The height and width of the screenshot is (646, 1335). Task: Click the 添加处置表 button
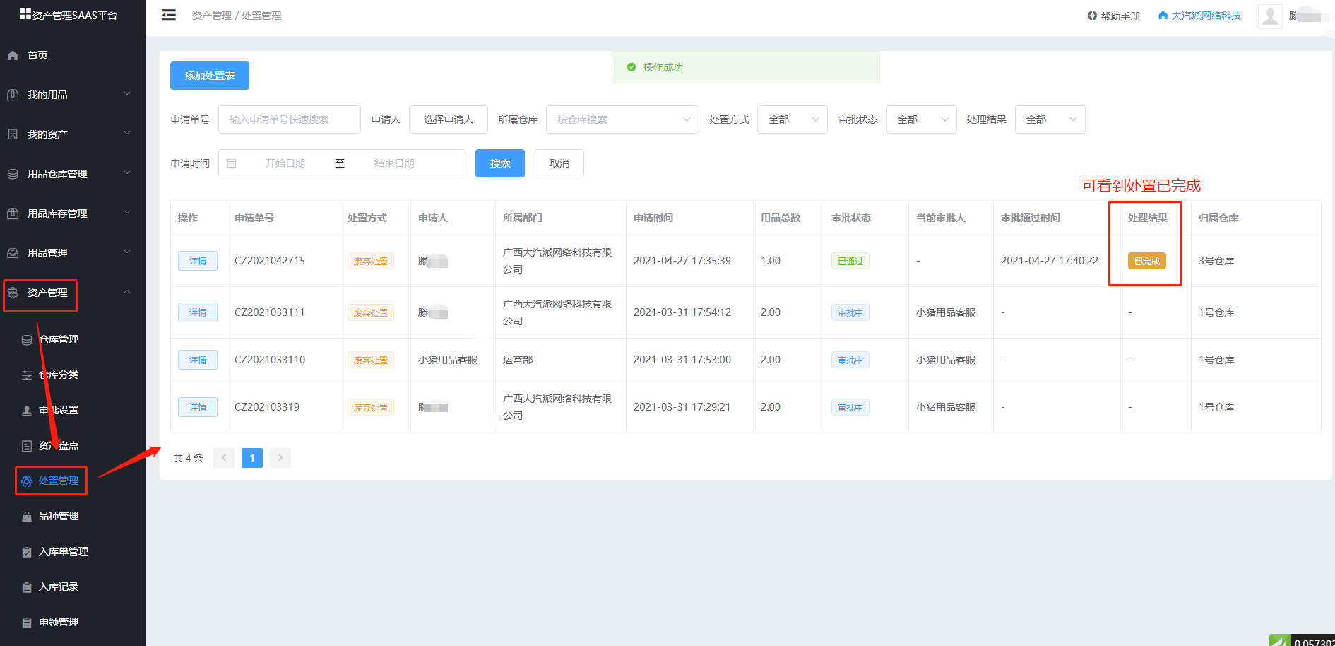point(210,76)
